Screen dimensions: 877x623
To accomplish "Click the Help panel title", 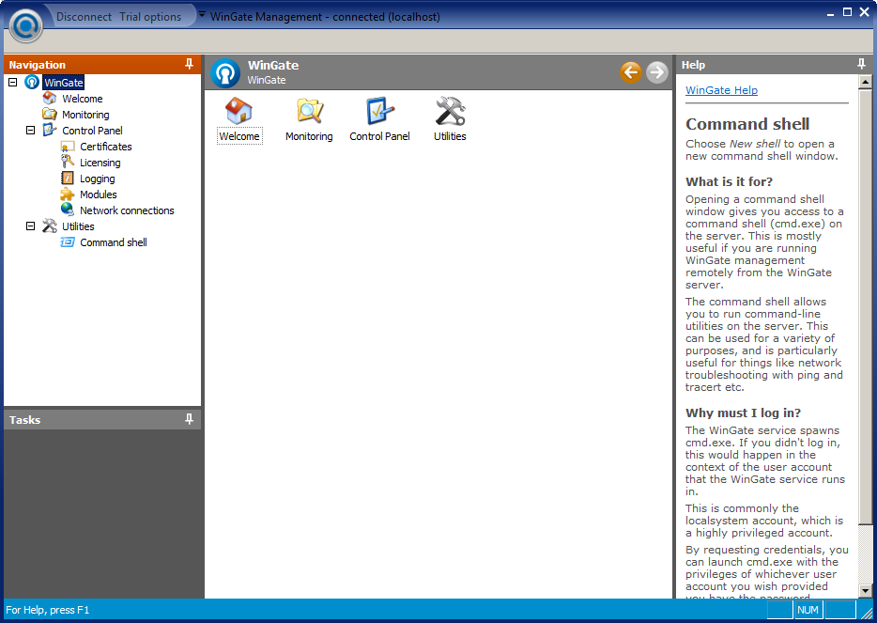I will 693,65.
